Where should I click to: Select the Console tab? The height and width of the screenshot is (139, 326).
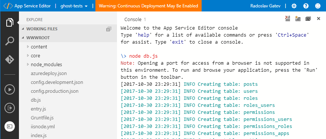135,20
